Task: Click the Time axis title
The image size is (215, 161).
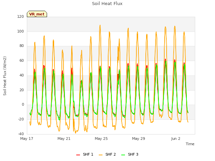Action: tap(190, 144)
